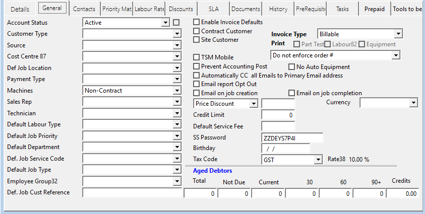Click the Credit Limit input field
The width and height of the screenshot is (425, 214).
[278, 115]
